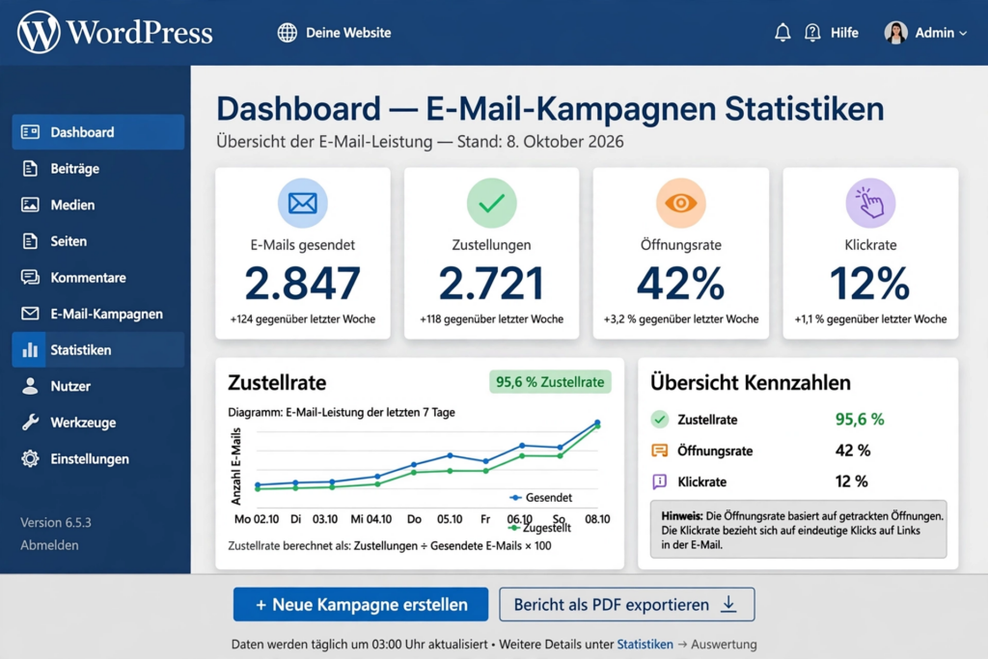The width and height of the screenshot is (988, 659).
Task: Open Deine Website in the header
Action: (348, 33)
